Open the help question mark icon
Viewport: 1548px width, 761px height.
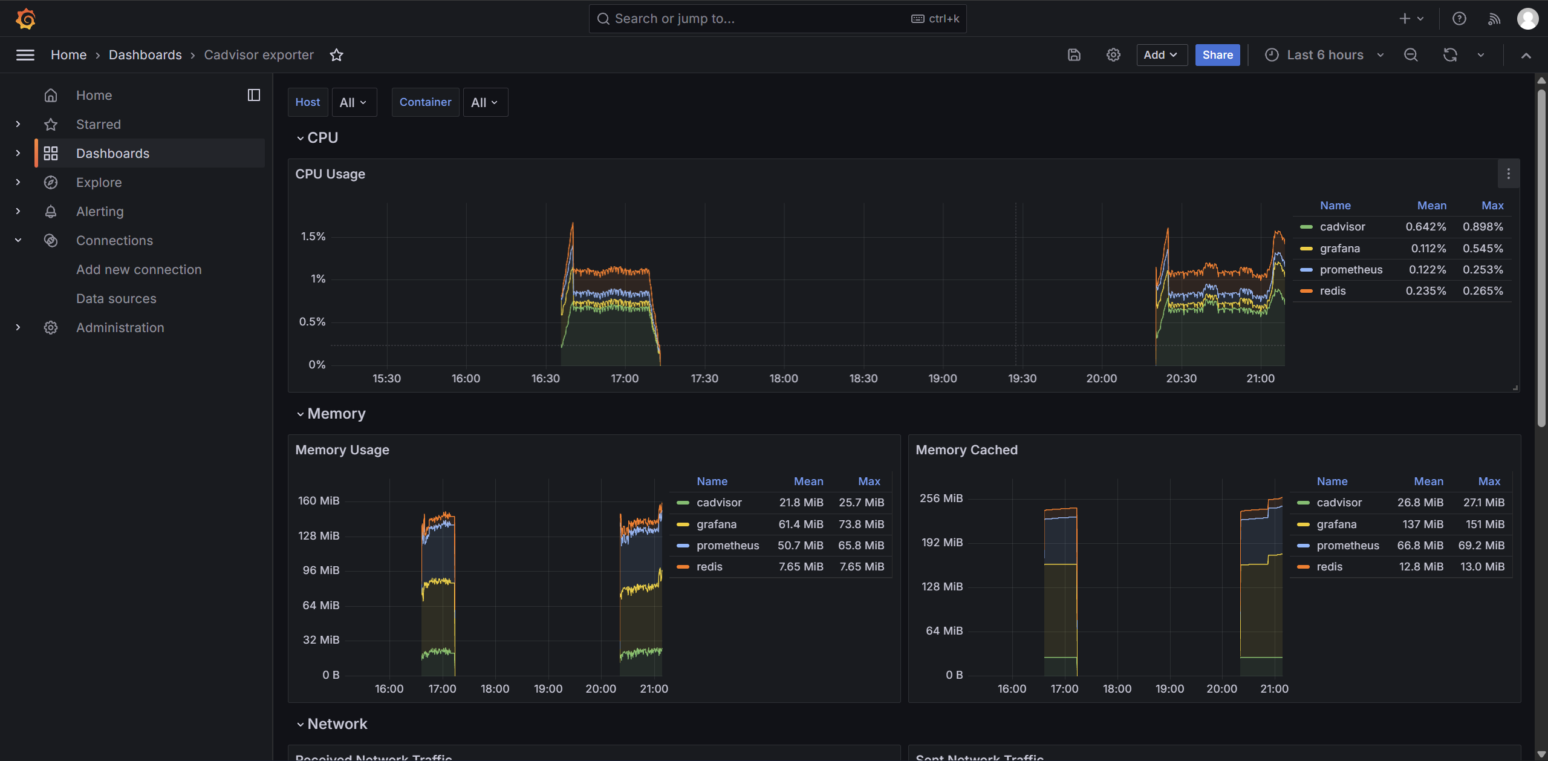(x=1459, y=19)
